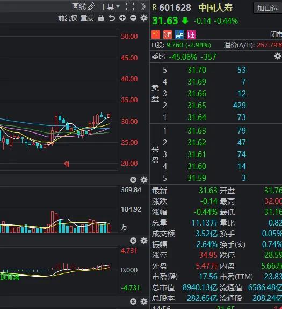Click the 重载 reload button
282x309 pixels.
click(87, 18)
